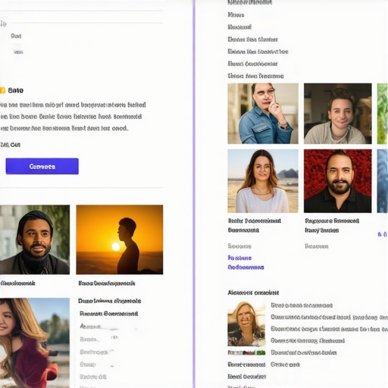
Task: Click the small green badge under the blonde woman photo
Action: coord(261,352)
